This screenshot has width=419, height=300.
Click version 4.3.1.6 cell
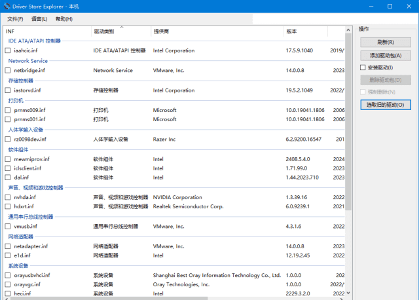(x=293, y=227)
